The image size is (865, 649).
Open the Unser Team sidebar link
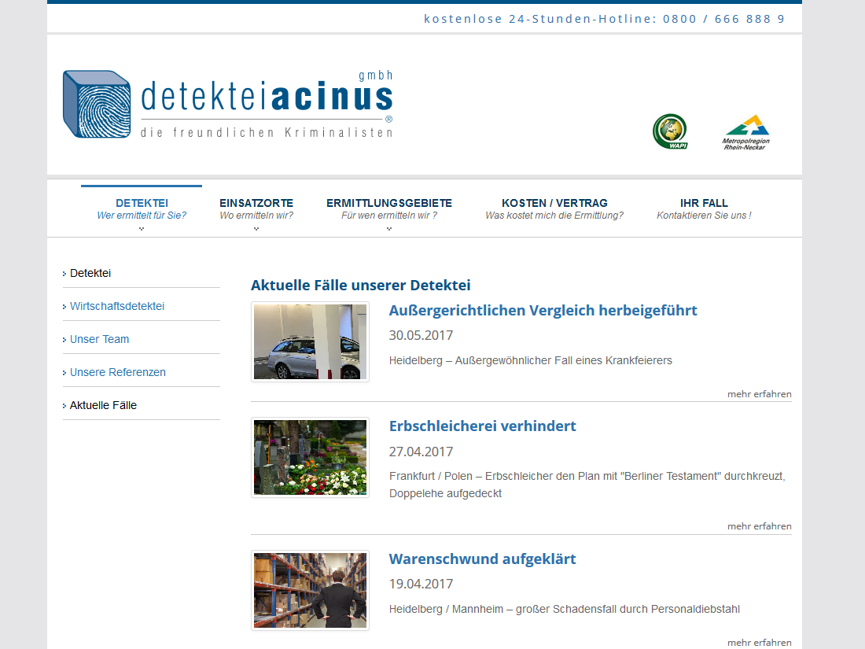99,339
